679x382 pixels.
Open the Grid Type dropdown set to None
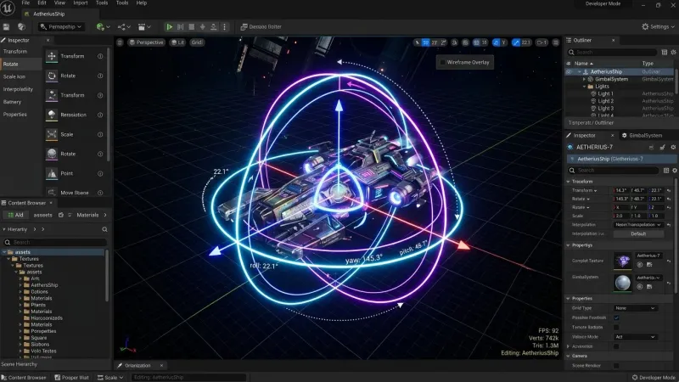tap(635, 308)
